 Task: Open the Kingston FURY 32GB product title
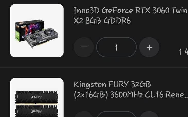coord(131,90)
